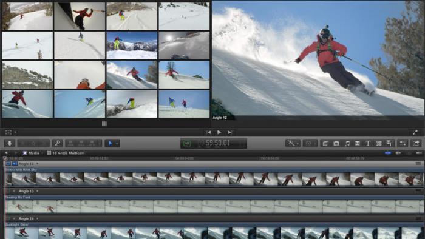Toggle audio monitoring for Angle 13
Screen dimensions: 425x239
(14, 191)
